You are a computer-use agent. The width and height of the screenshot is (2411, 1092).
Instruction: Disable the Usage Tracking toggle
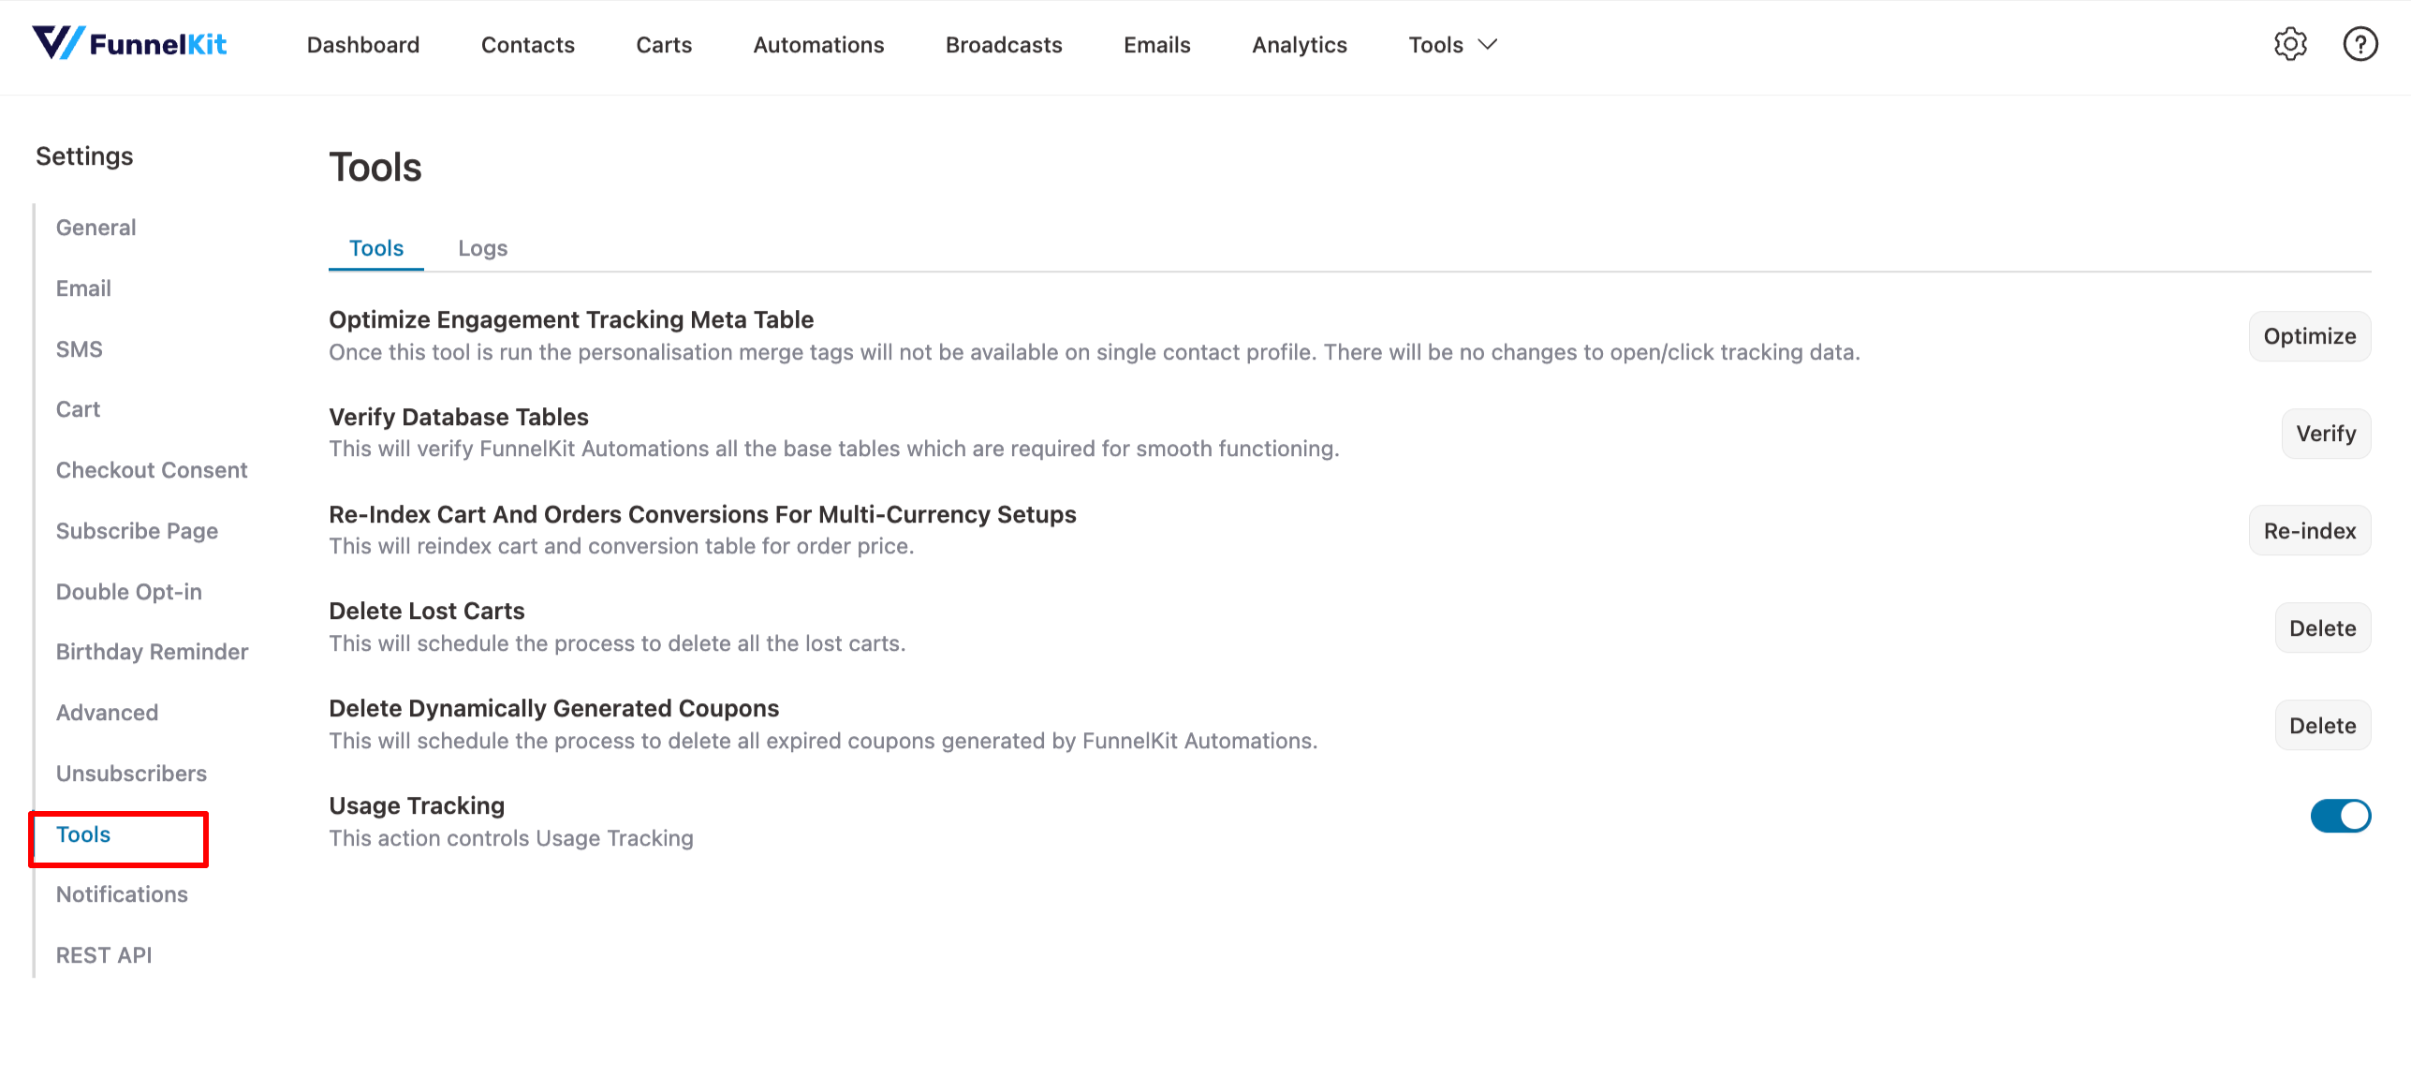point(2339,816)
